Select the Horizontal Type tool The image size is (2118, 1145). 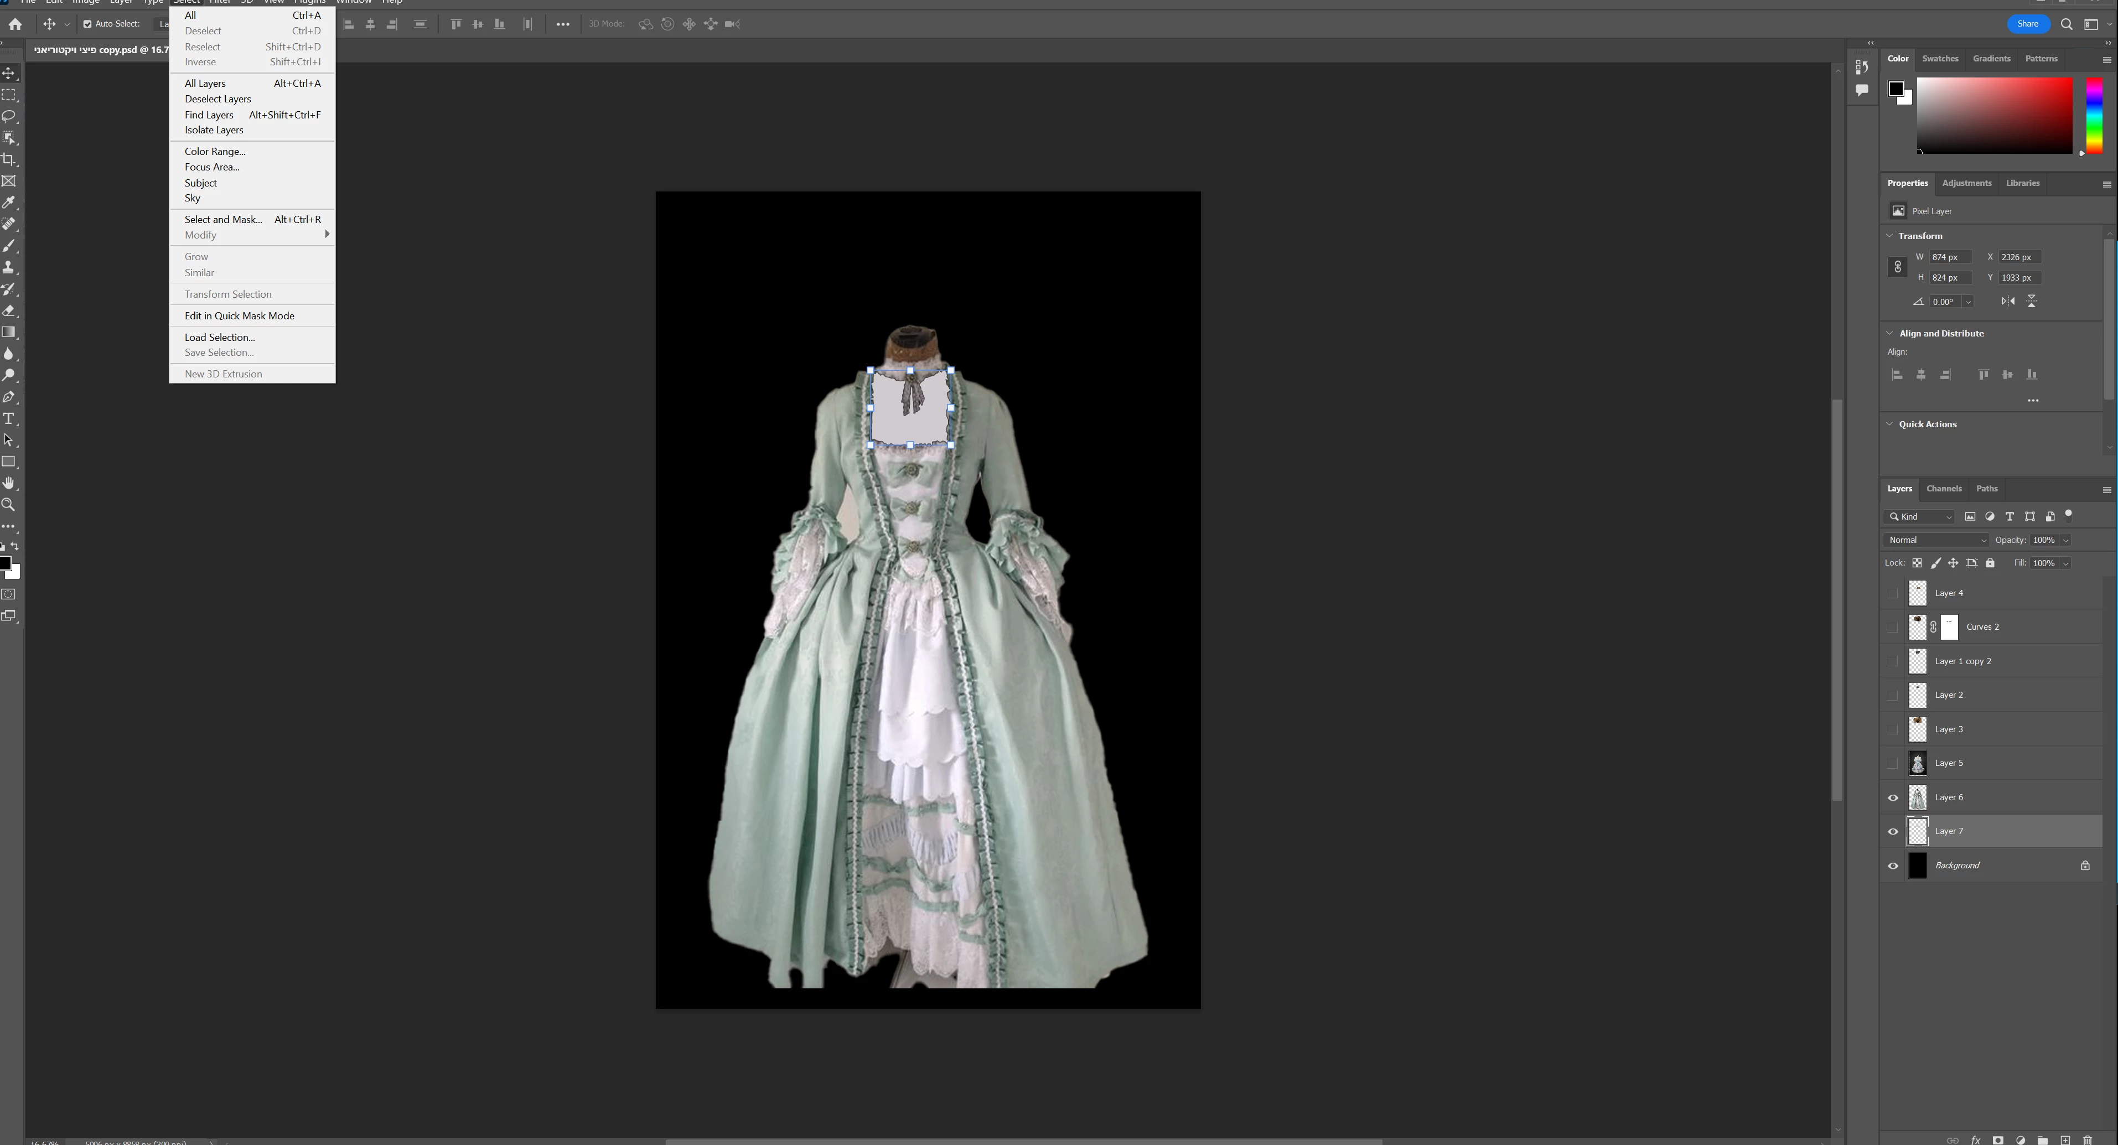point(9,419)
